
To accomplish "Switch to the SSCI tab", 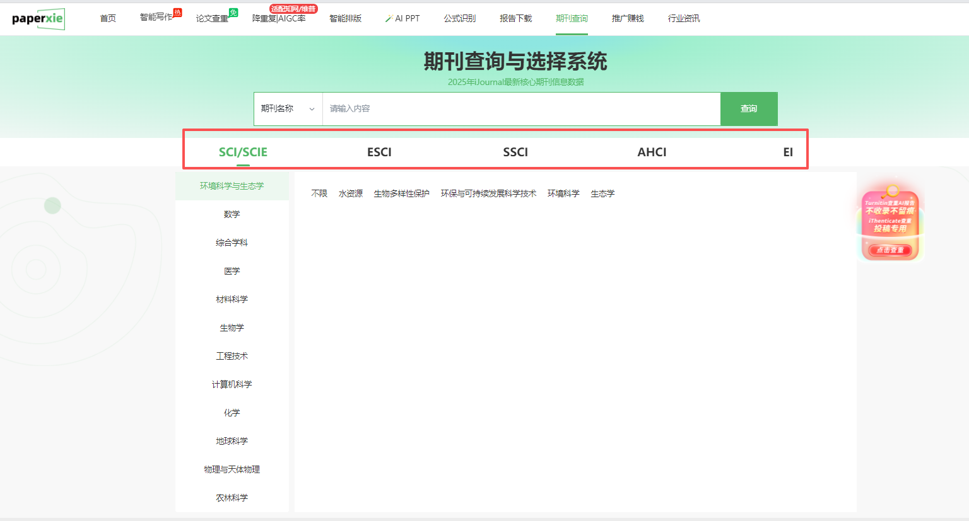I will [515, 152].
